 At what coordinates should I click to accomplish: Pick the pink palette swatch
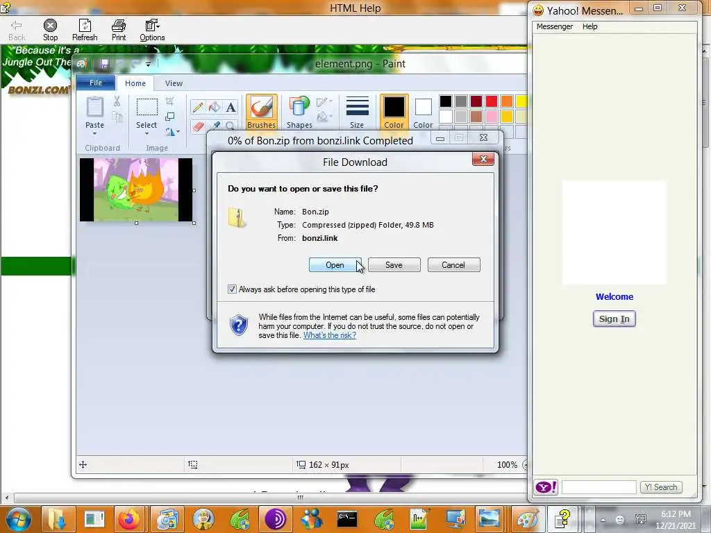(x=492, y=117)
